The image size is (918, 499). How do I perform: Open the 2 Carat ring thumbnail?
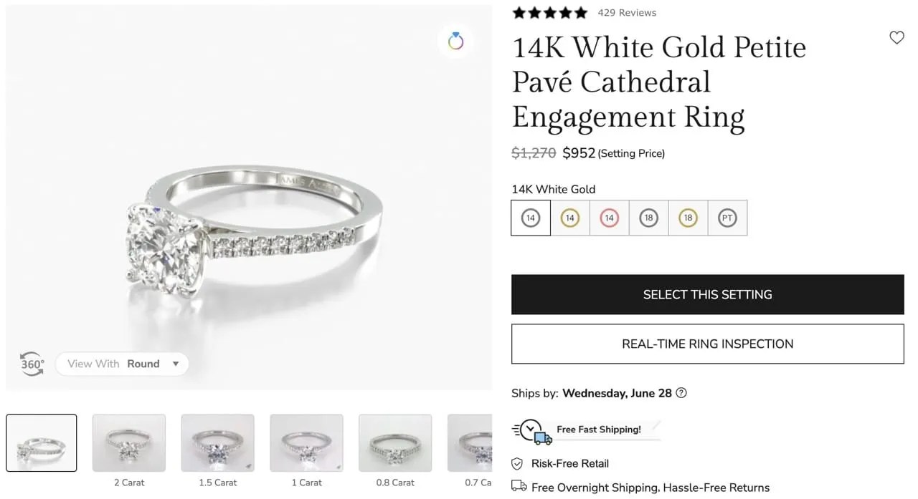(129, 442)
